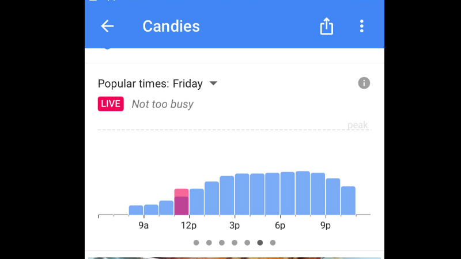Select the fourth day pagination dot
This screenshot has height=259, width=461.
pyautogui.click(x=235, y=242)
